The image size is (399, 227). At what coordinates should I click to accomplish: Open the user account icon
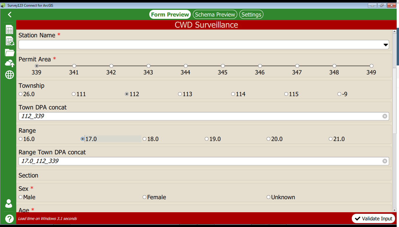[9, 204]
